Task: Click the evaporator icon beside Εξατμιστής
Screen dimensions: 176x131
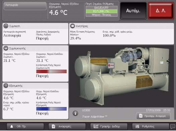Action: click(6, 86)
